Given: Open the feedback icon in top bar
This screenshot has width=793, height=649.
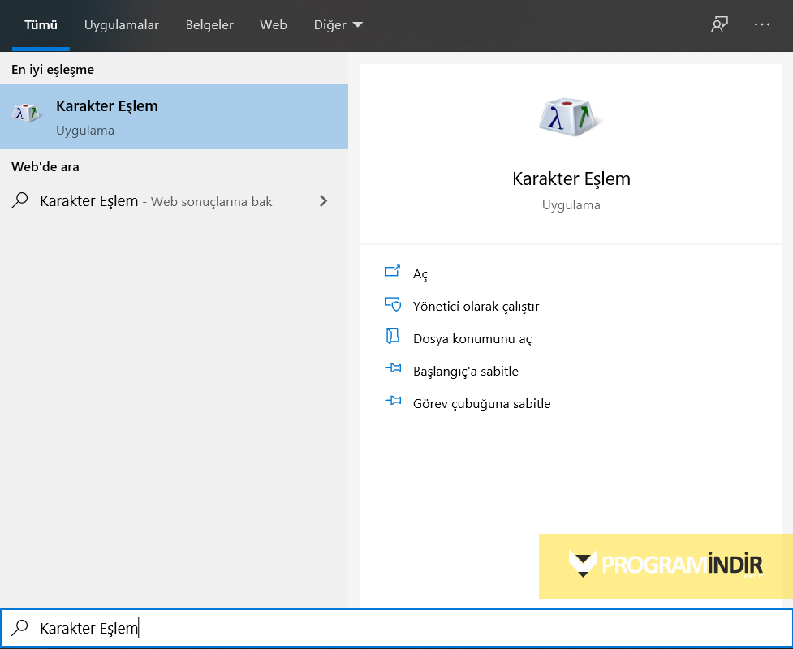Looking at the screenshot, I should 719,24.
